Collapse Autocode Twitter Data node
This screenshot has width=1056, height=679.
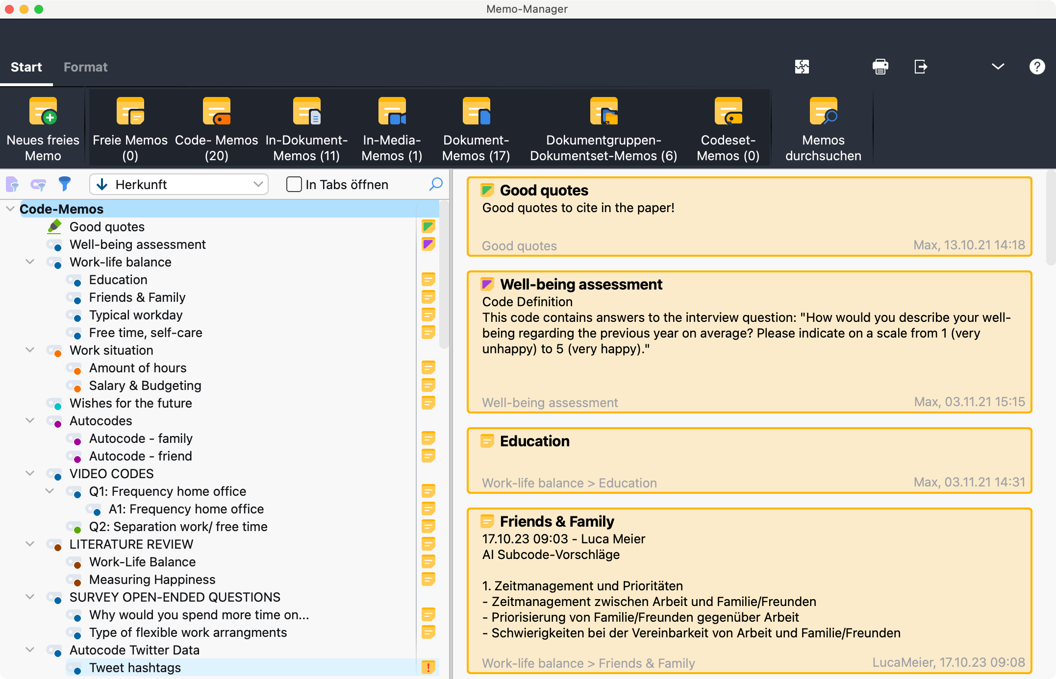30,650
